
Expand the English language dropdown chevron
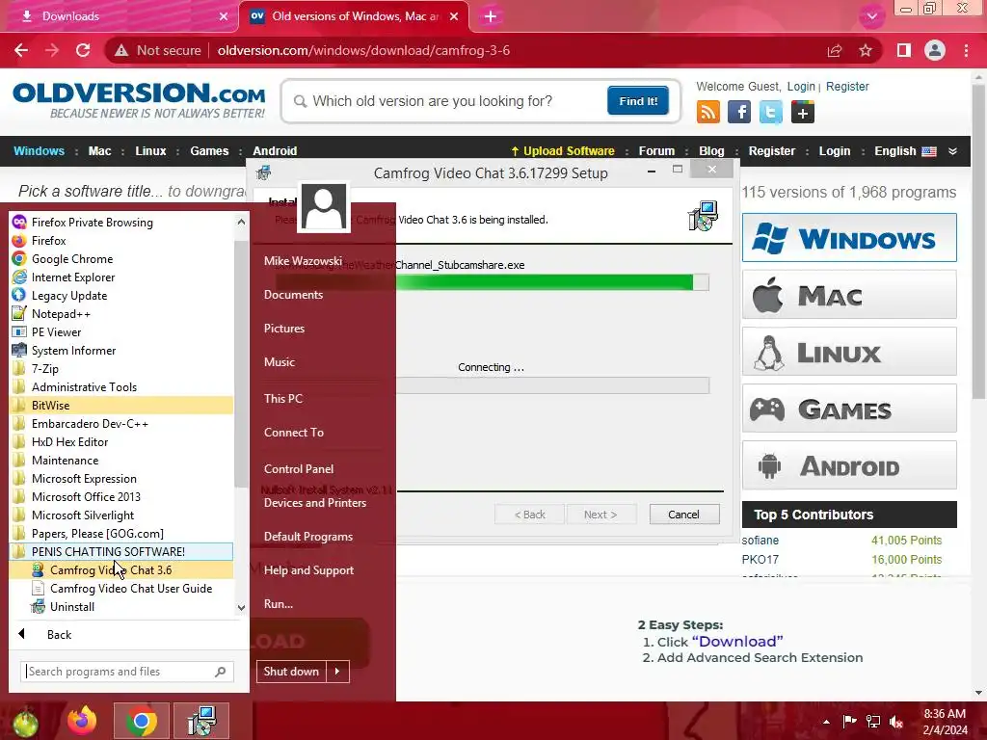tap(952, 151)
